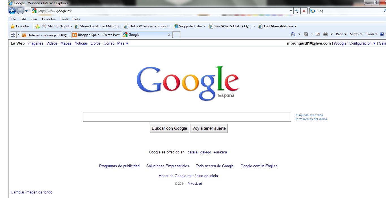Open the Favorites star button panel
386x198 pixels.
(20, 26)
